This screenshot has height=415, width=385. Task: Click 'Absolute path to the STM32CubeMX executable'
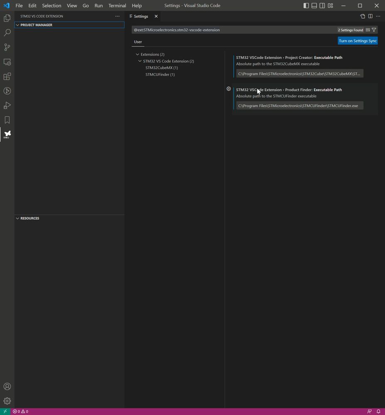click(278, 64)
